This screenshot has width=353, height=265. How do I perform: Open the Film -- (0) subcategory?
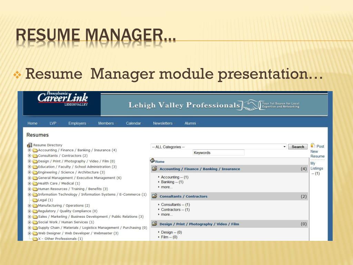[x=169, y=237]
